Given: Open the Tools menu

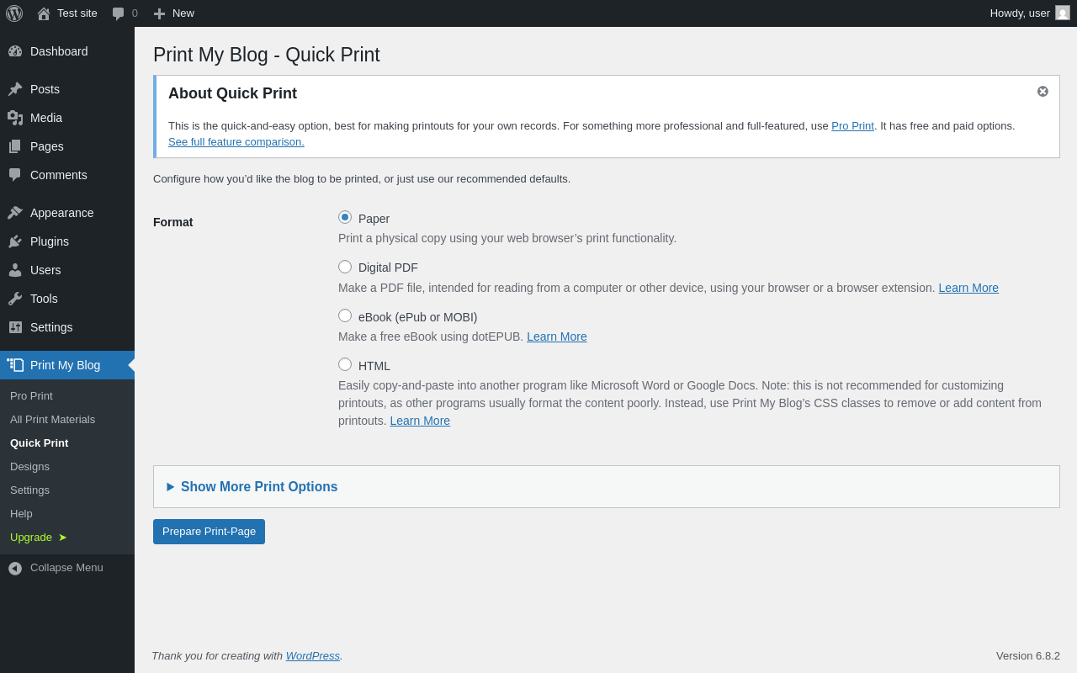Looking at the screenshot, I should tap(67, 299).
